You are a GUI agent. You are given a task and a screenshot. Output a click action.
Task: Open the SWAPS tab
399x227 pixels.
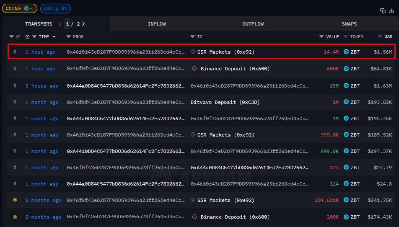[x=349, y=24]
